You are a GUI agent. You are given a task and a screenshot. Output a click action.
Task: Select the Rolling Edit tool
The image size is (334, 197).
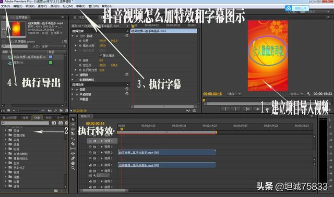[73, 134]
